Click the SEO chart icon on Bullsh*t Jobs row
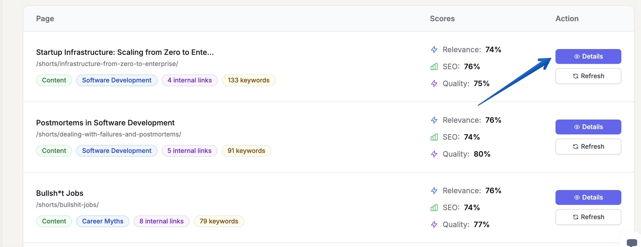The image size is (641, 247). pos(434,208)
